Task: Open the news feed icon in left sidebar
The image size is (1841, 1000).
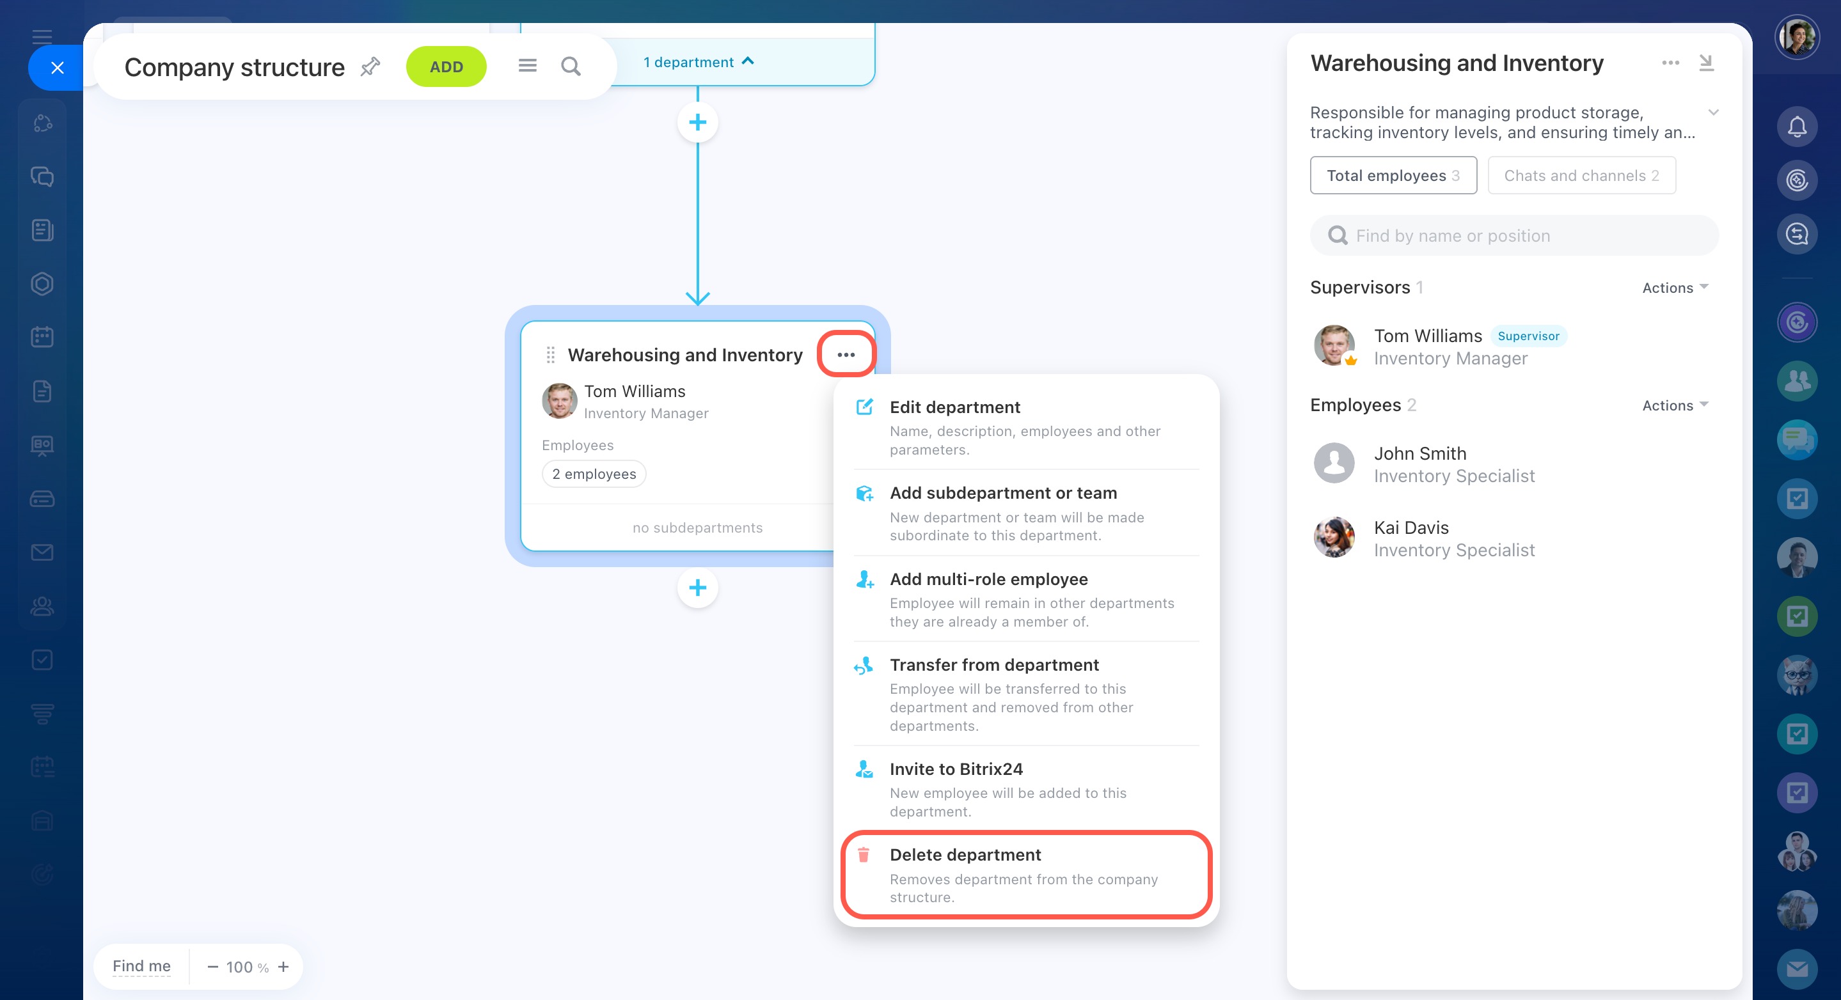Action: tap(42, 230)
